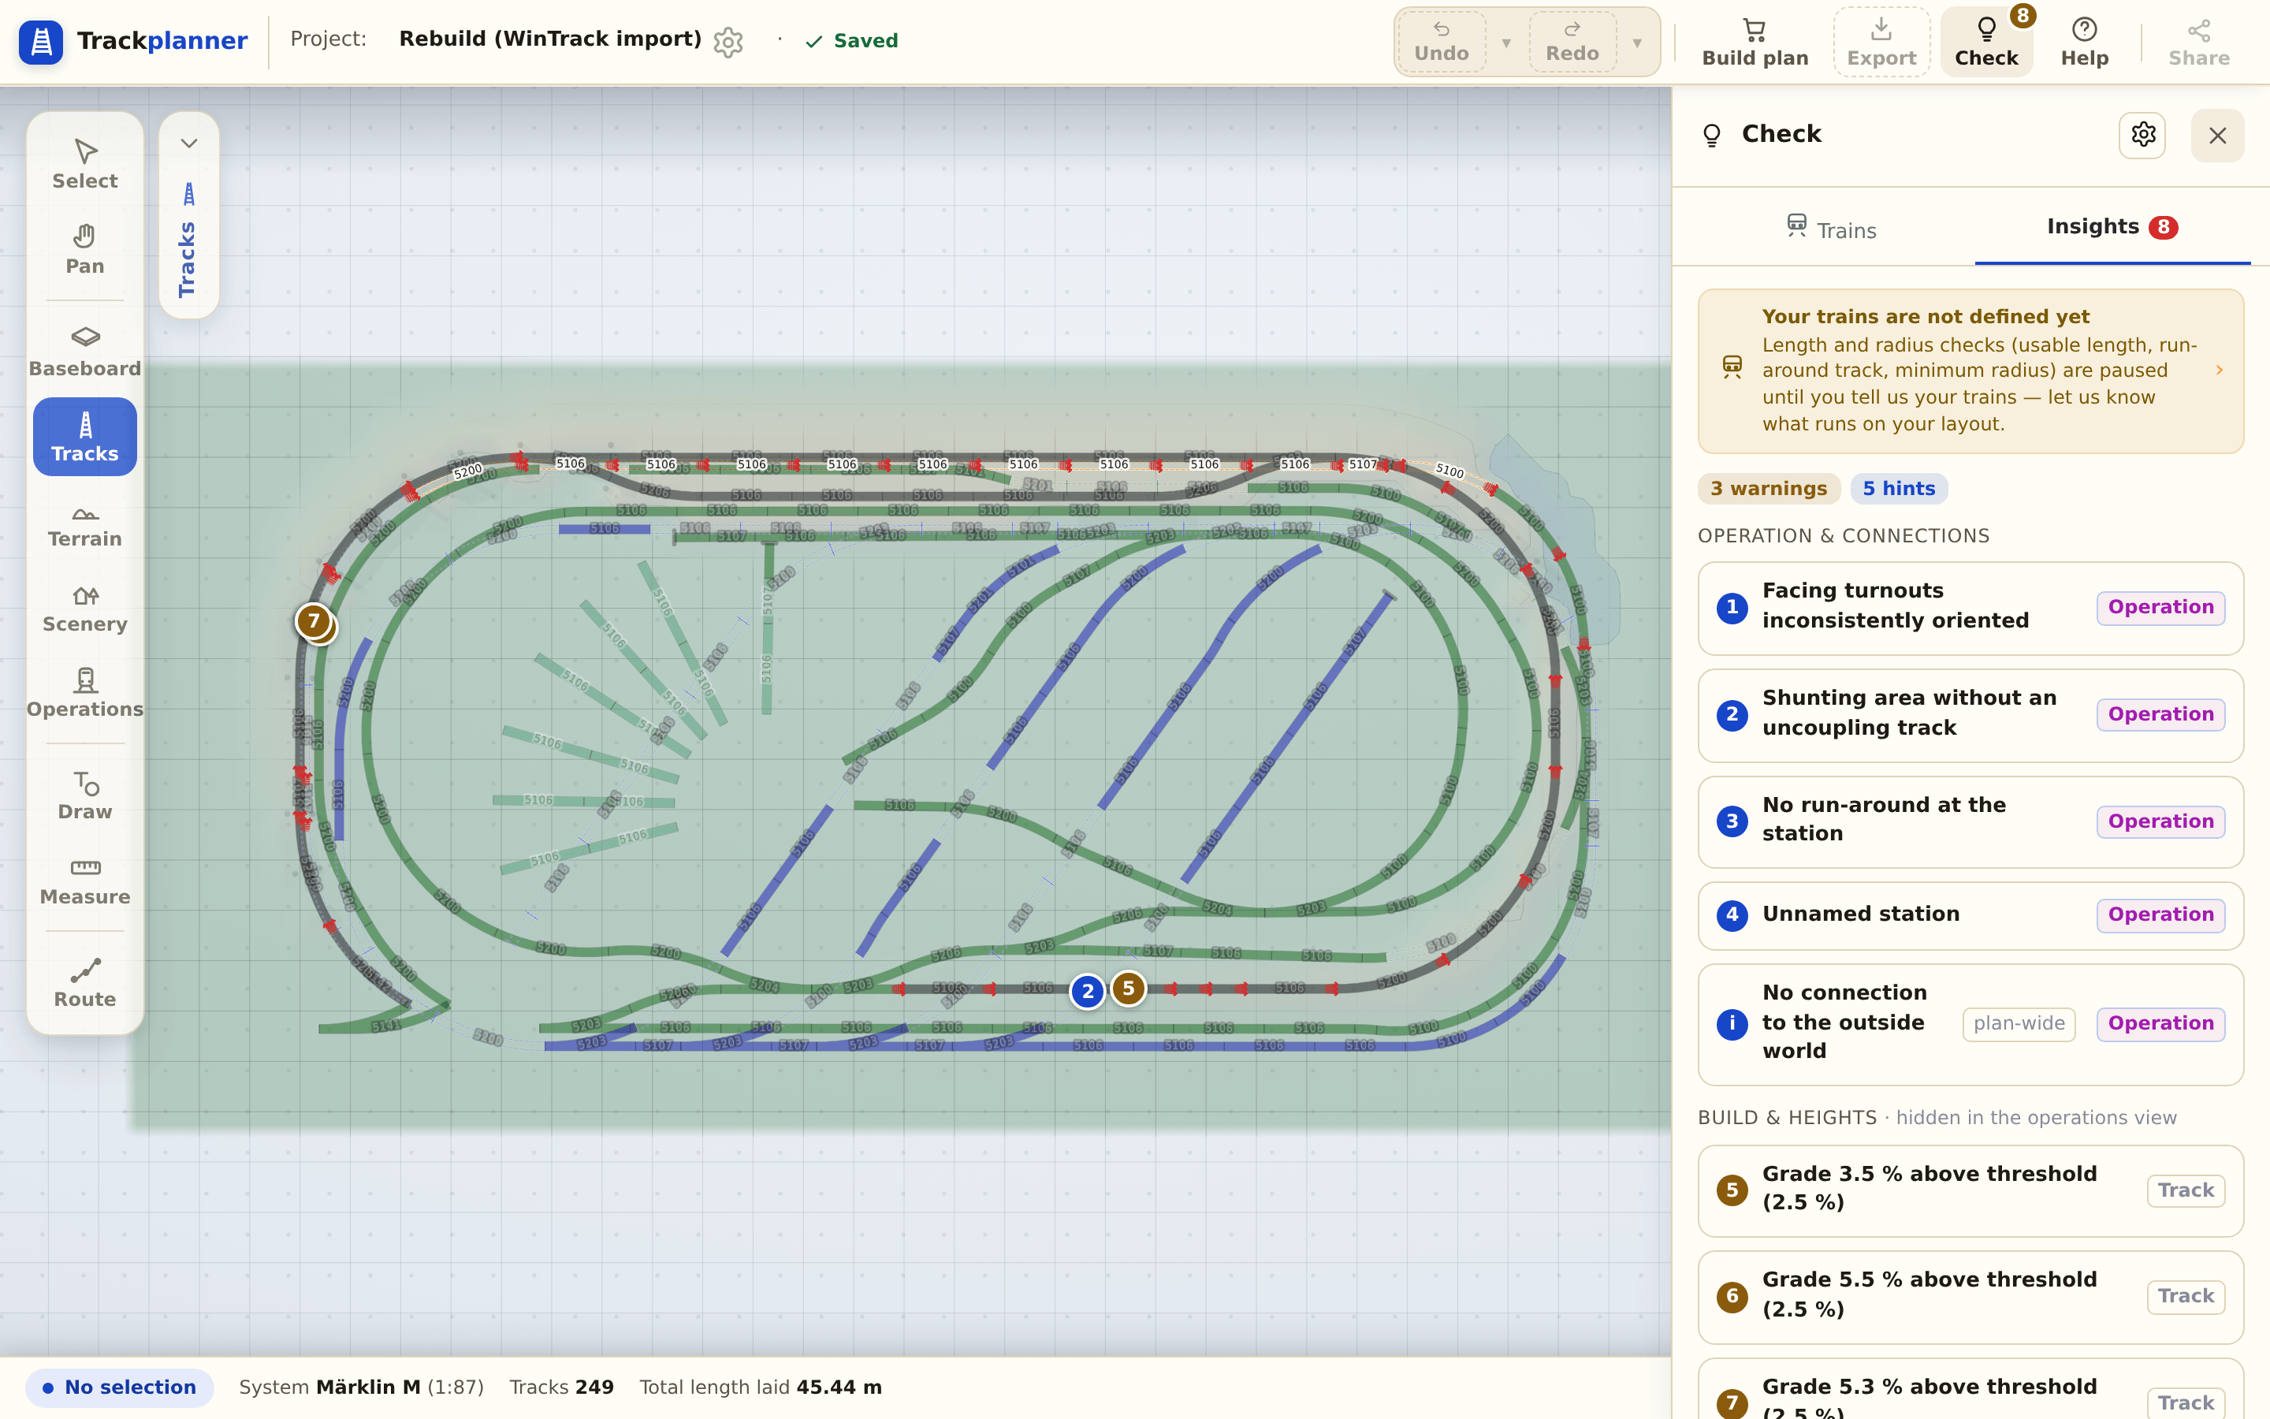Open the Unnamed station insight
Viewport: 2270px width, 1419px height.
pos(1970,916)
